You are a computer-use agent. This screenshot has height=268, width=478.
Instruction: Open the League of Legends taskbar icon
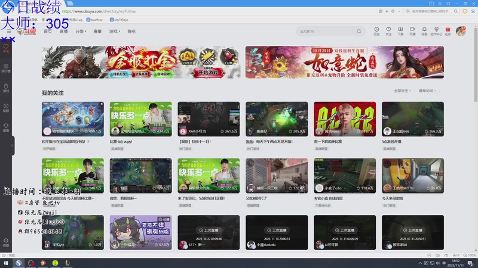68,263
